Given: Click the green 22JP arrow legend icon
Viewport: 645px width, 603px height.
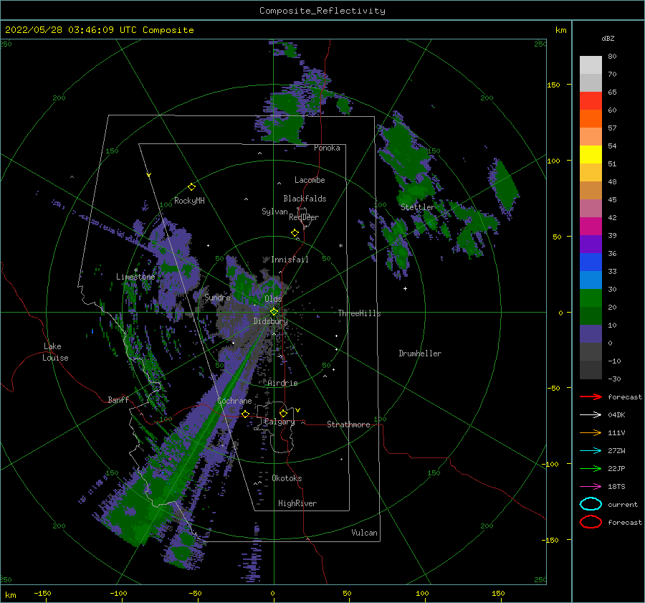Looking at the screenshot, I should [591, 468].
